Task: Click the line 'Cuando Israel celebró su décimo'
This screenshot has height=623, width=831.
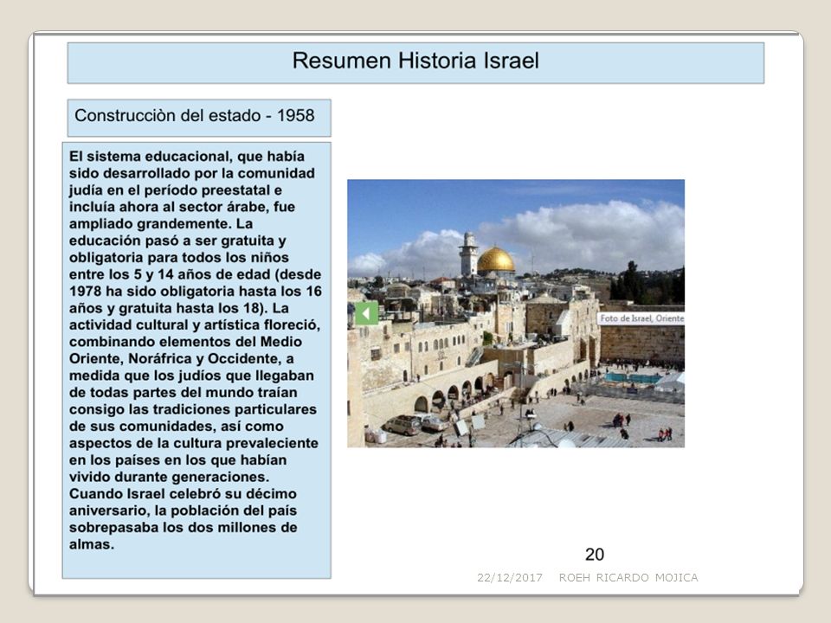Action: tap(183, 494)
